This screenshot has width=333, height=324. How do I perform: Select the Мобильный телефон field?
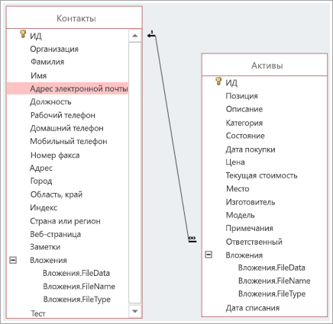click(x=69, y=141)
